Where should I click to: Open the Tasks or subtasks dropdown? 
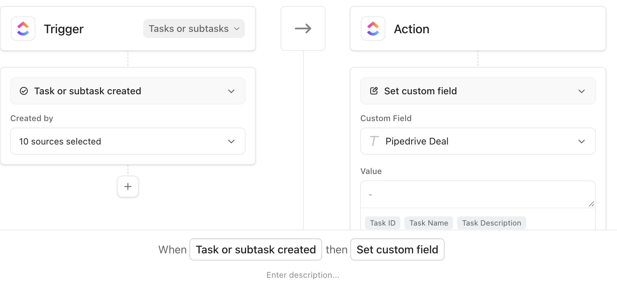194,28
